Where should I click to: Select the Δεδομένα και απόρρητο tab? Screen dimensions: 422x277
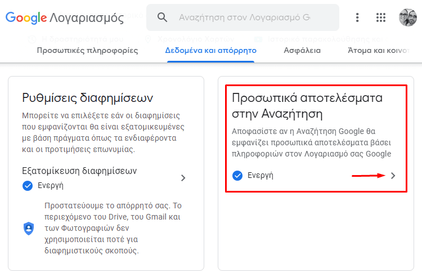pyautogui.click(x=211, y=50)
